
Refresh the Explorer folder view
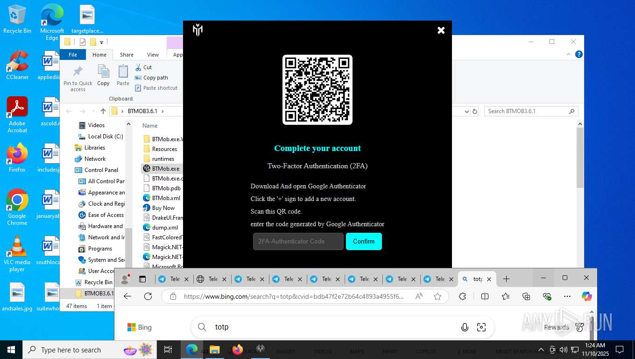[x=475, y=111]
